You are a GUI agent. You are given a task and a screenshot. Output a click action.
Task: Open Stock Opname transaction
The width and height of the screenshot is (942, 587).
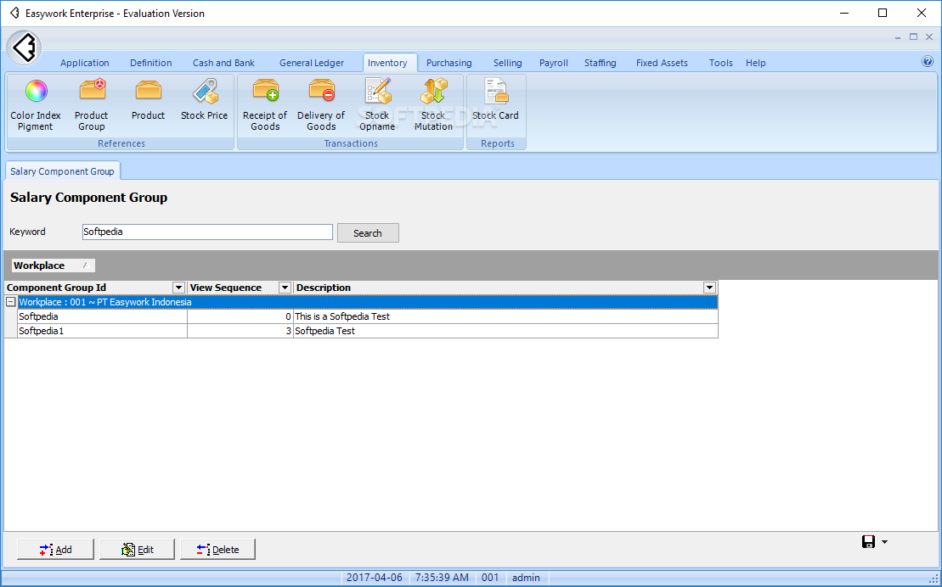[x=377, y=105]
